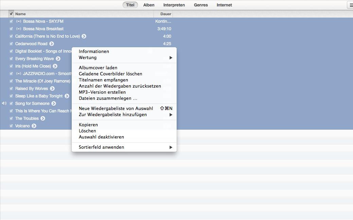
Task: Toggle checkbox for The Troubles
Action: [x=11, y=118]
